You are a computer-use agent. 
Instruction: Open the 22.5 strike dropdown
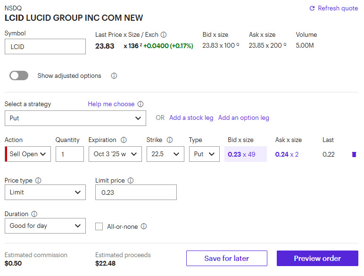click(x=165, y=154)
